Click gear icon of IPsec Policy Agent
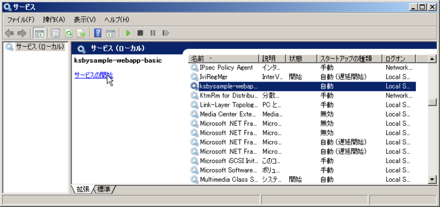The width and height of the screenshot is (440, 207). pos(194,68)
